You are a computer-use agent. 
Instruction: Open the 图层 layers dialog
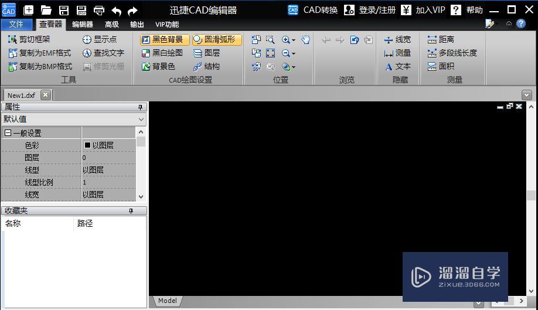pyautogui.click(x=206, y=53)
